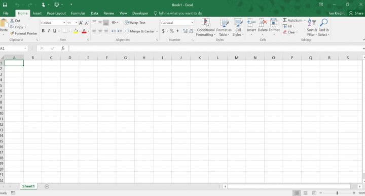The image size is (365, 196).
Task: Expand the Merge & Center dropdown arrow
Action: coord(157,31)
